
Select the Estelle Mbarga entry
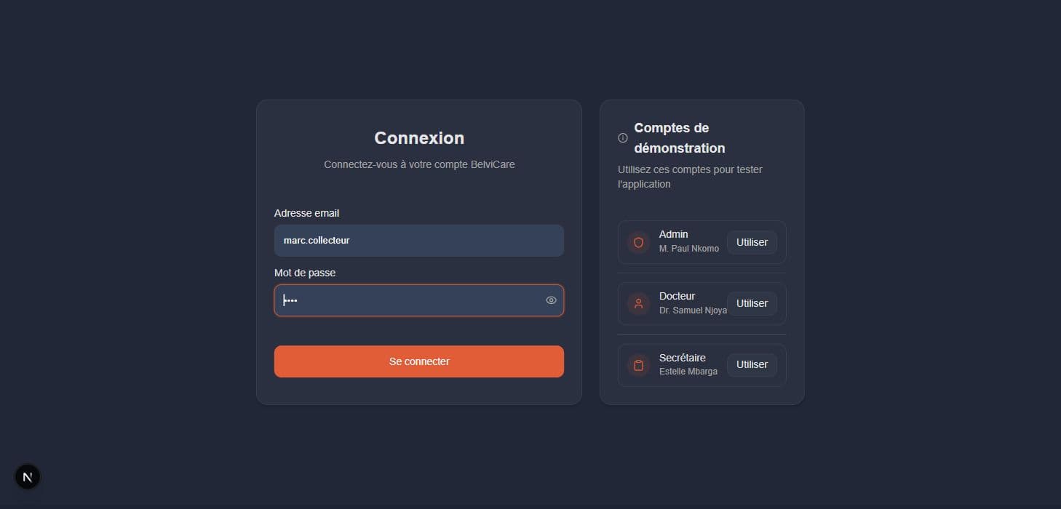702,365
